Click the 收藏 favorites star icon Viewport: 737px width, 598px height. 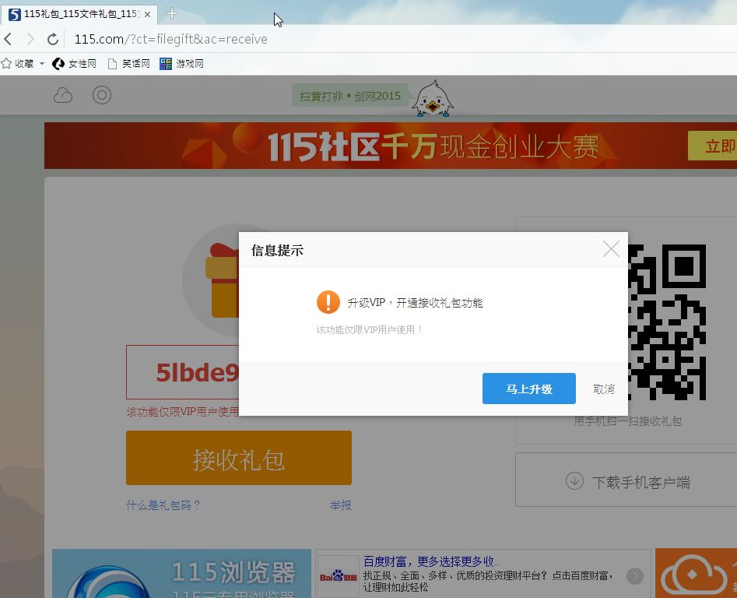6,64
